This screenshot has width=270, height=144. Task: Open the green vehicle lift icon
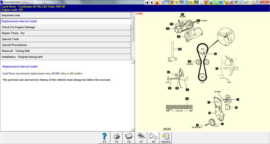196,2
